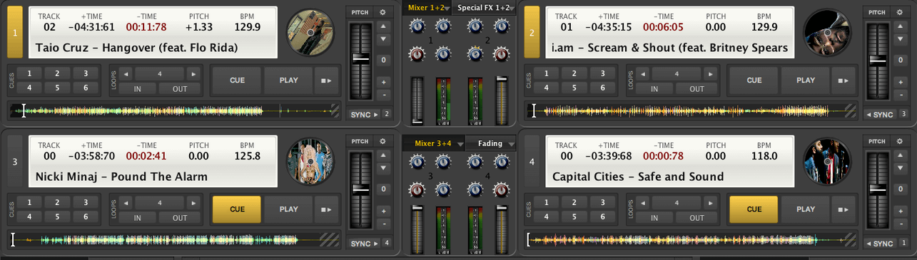Image resolution: width=917 pixels, height=260 pixels.
Task: Click deck 1 loop length value 4
Action: (160, 73)
